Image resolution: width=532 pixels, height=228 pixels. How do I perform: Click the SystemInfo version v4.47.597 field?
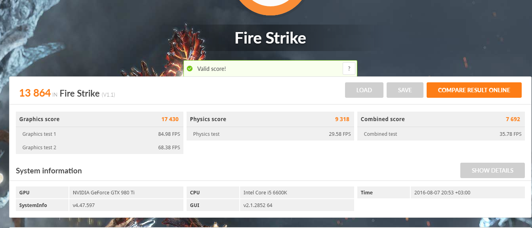coord(126,205)
